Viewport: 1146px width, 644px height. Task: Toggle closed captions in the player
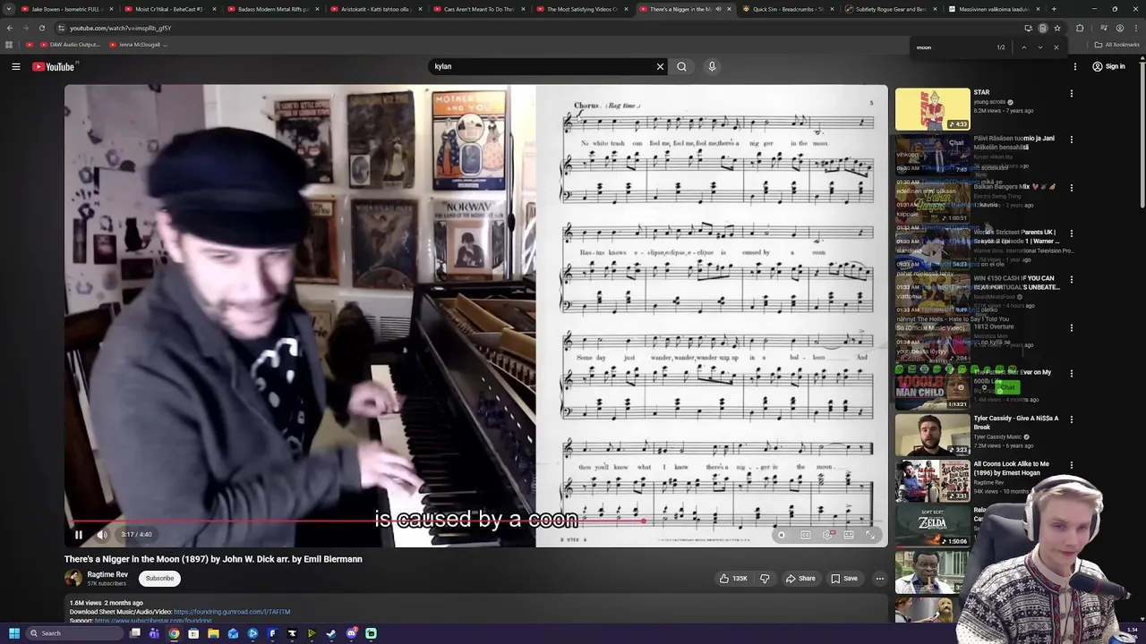805,535
